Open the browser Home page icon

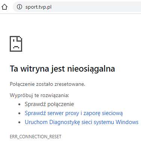coord(4,7)
